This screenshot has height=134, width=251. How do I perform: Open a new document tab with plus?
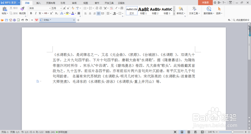click(78, 20)
